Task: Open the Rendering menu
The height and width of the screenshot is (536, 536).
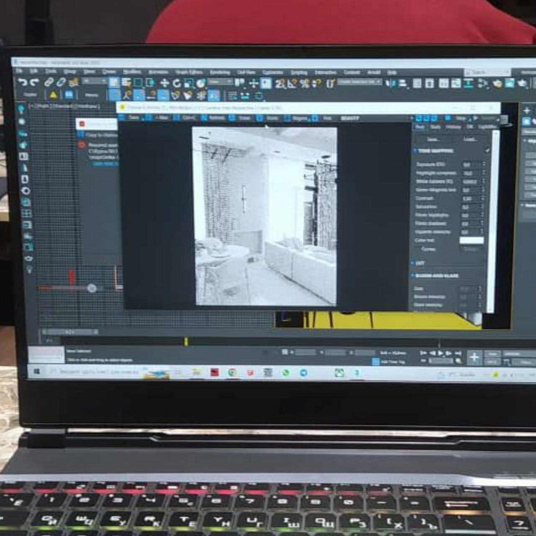Action: pos(219,72)
